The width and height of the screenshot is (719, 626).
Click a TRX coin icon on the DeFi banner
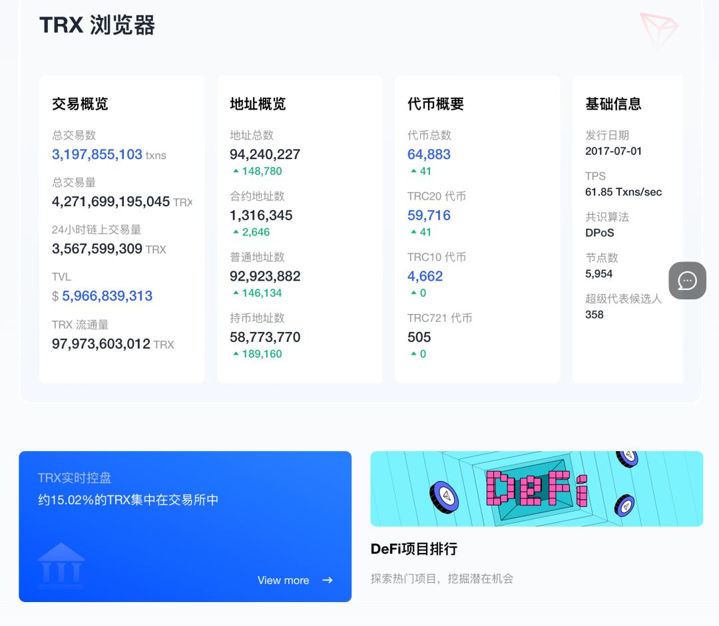point(445,496)
